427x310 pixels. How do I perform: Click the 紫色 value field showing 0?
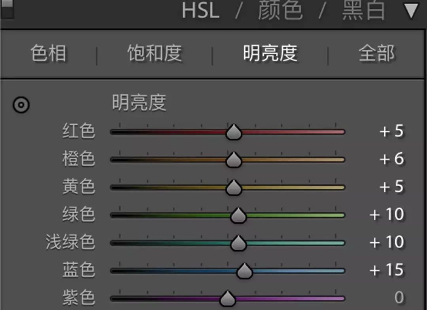[x=399, y=297]
